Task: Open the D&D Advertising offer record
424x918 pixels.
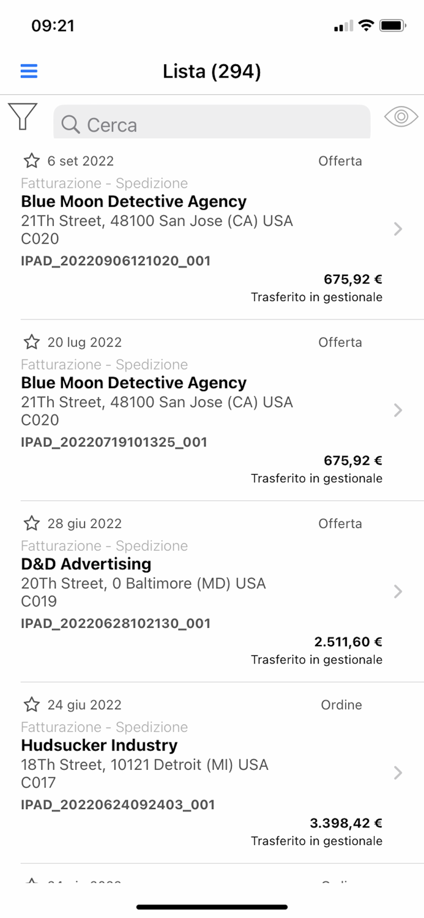Action: pyautogui.click(x=184, y=588)
